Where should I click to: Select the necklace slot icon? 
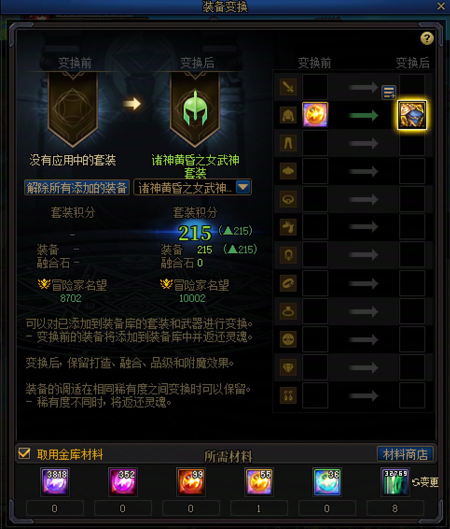point(288,256)
